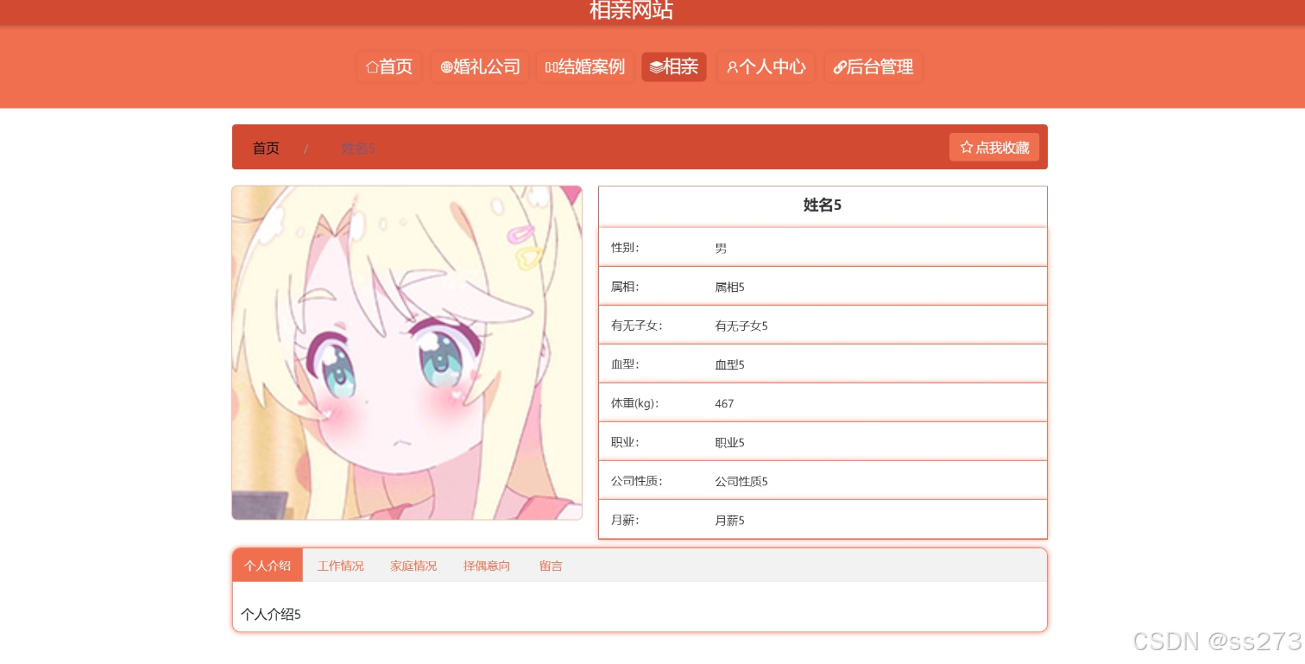Open the 留言 tab
The height and width of the screenshot is (664, 1305).
551,566
